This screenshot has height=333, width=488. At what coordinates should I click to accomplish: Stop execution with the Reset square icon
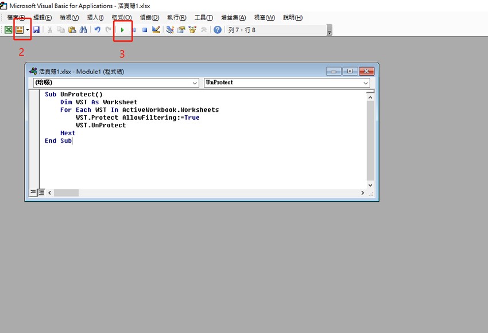click(145, 30)
